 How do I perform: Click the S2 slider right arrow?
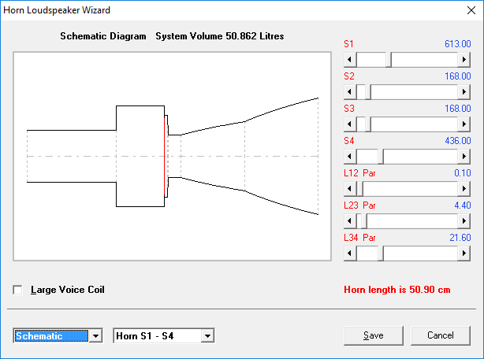click(x=464, y=92)
